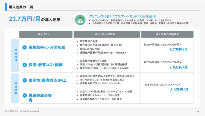This screenshot has height=116, width=205.
Task: Click the note starting 人の単価は3,500円で計算
Action: 140,23
